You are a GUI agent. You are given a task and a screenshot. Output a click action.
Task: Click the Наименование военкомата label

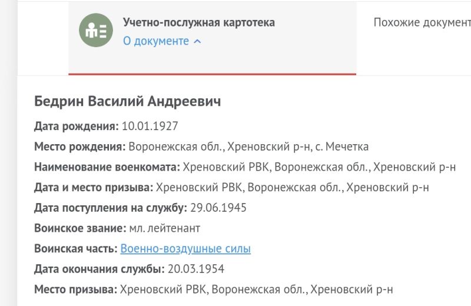click(107, 167)
